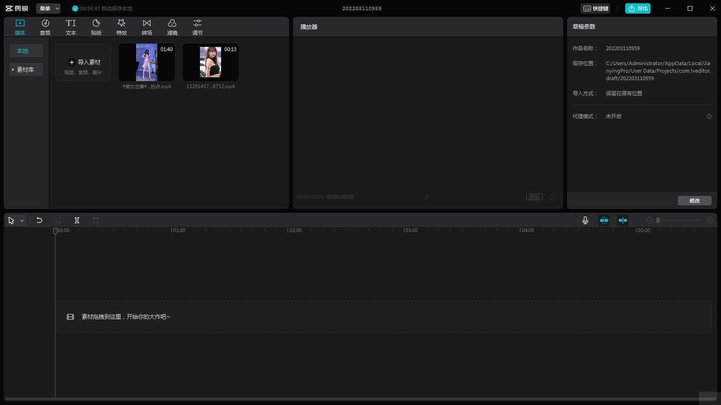Maximize the 剪映 window
This screenshot has height=405, width=721.
pyautogui.click(x=690, y=8)
